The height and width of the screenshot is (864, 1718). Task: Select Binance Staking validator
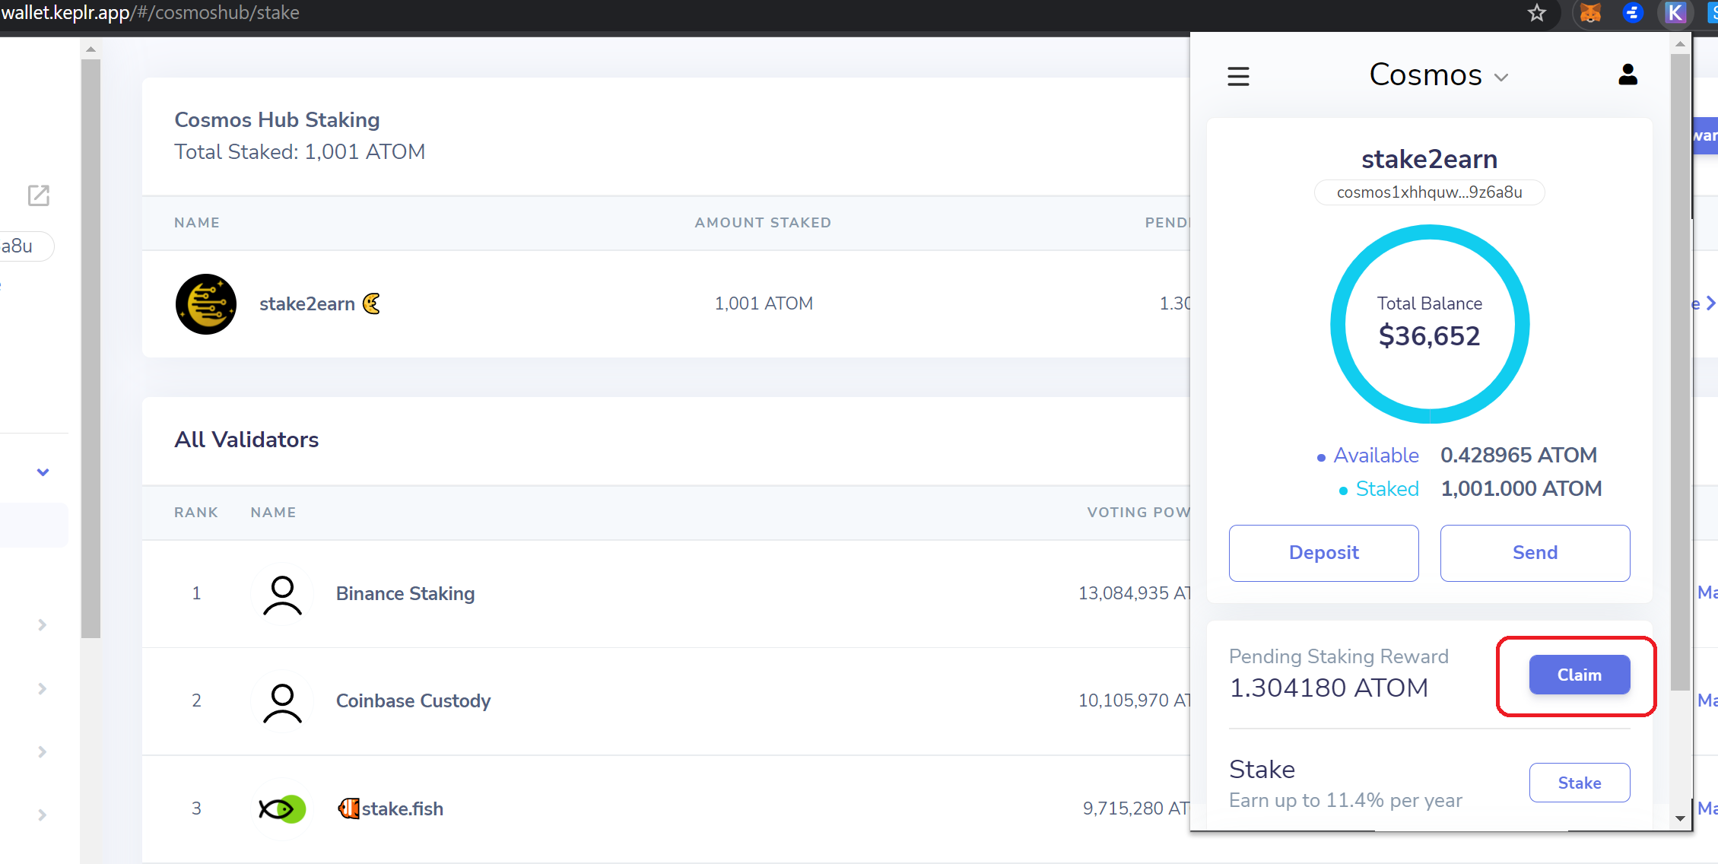click(405, 593)
